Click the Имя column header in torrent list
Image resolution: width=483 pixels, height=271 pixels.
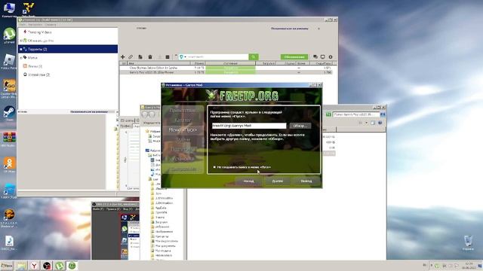click(160, 63)
